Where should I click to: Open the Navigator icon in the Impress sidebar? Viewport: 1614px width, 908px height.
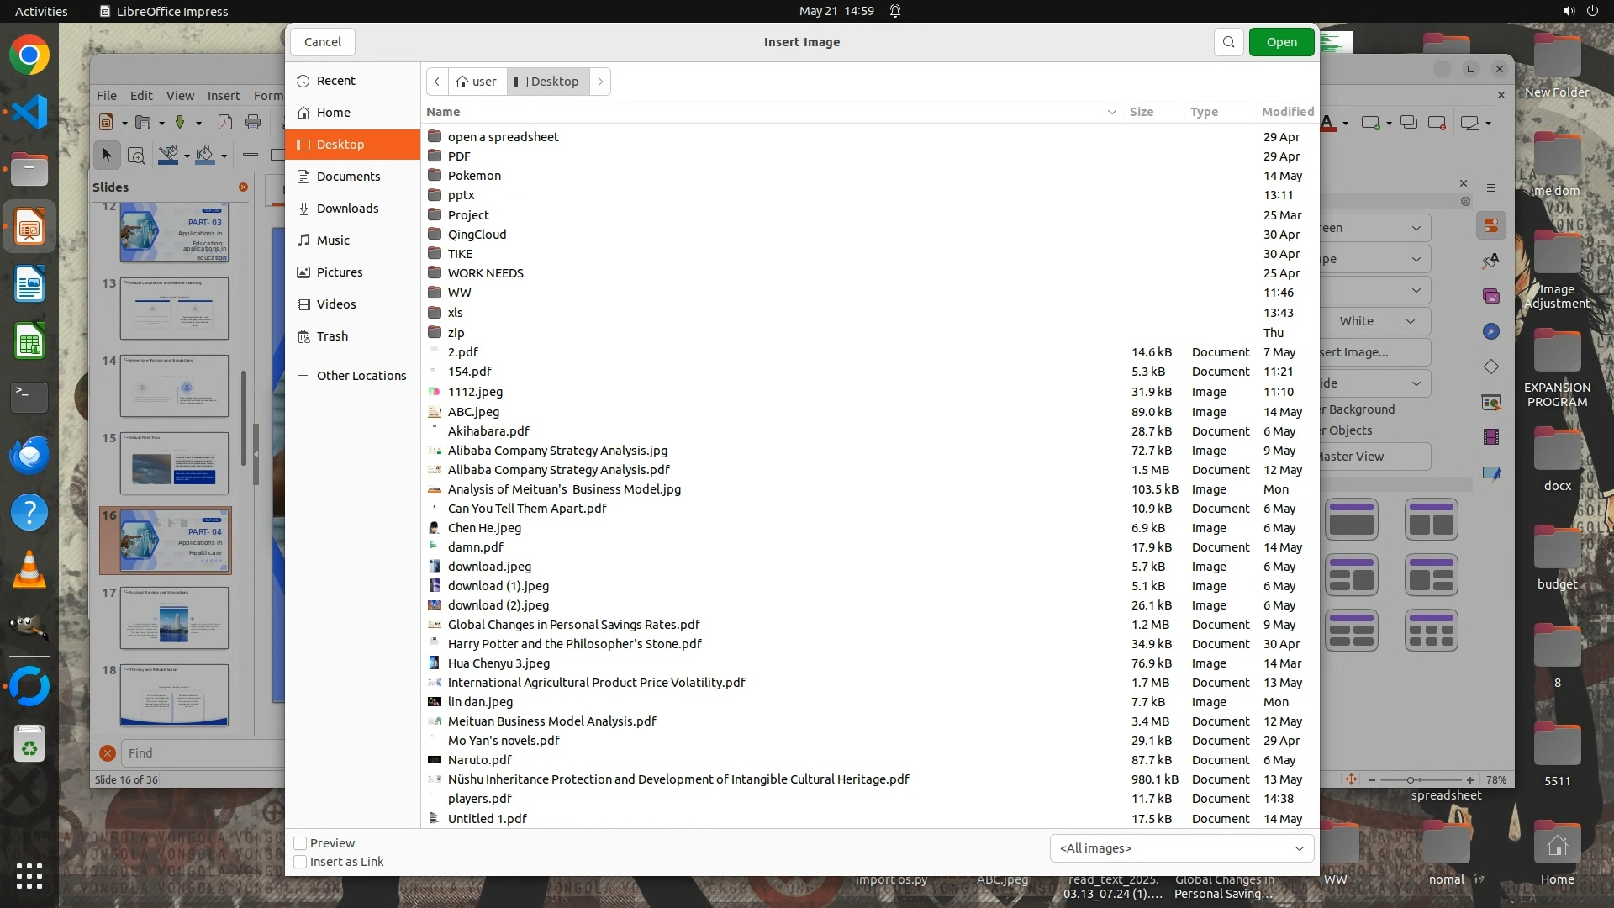tap(1491, 331)
